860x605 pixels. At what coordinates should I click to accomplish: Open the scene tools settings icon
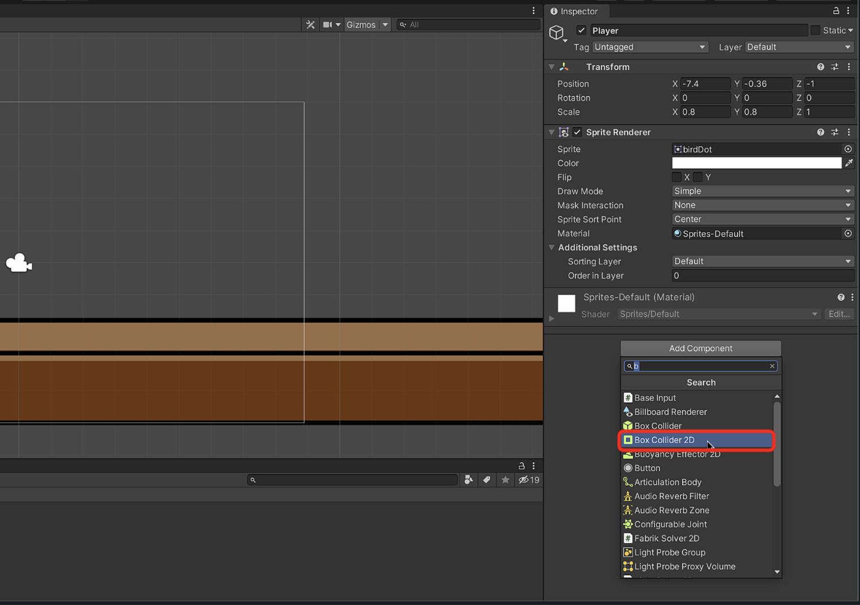(310, 25)
